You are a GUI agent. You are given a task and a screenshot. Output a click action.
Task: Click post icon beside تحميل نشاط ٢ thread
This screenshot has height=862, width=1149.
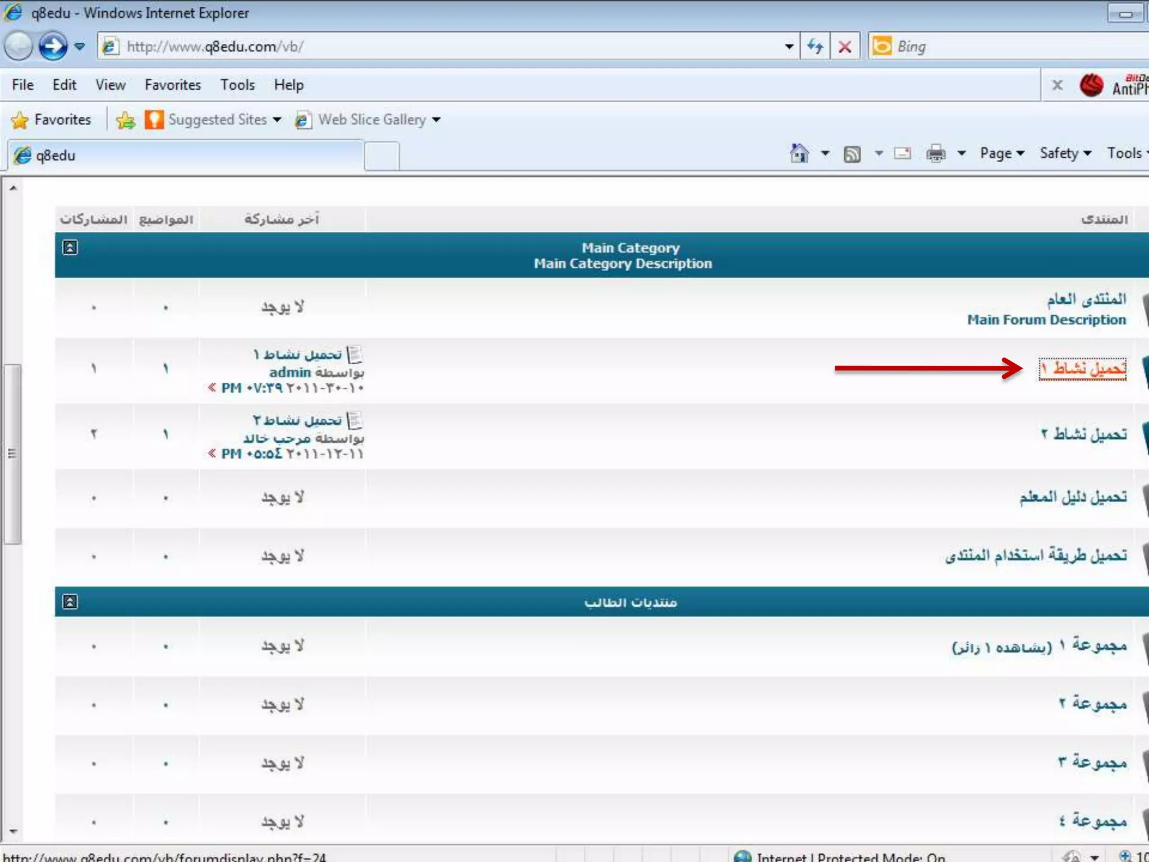[x=355, y=420]
